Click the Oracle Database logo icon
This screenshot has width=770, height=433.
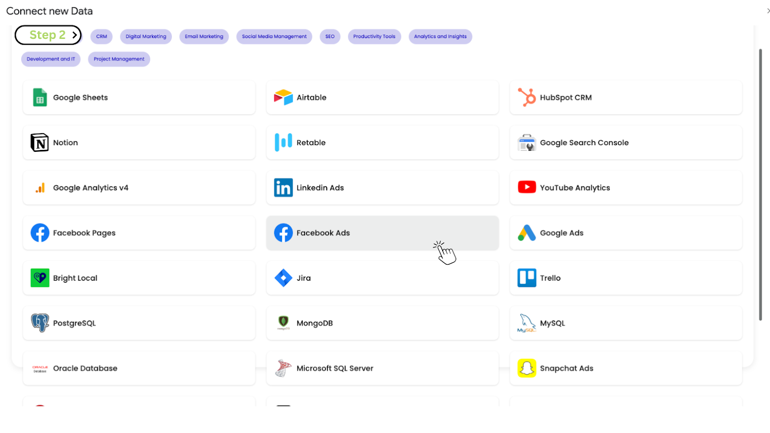[x=40, y=369]
